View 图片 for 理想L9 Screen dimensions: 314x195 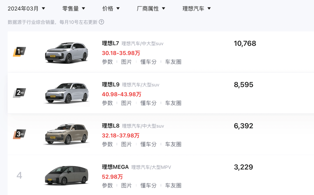pos(126,103)
